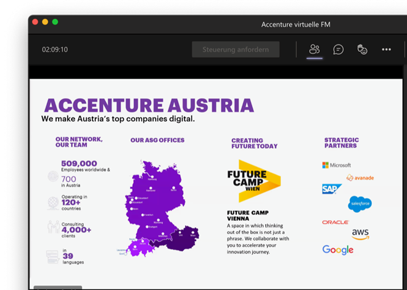The image size is (407, 290).
Task: Open the more actions ellipsis menu
Action: click(x=386, y=49)
